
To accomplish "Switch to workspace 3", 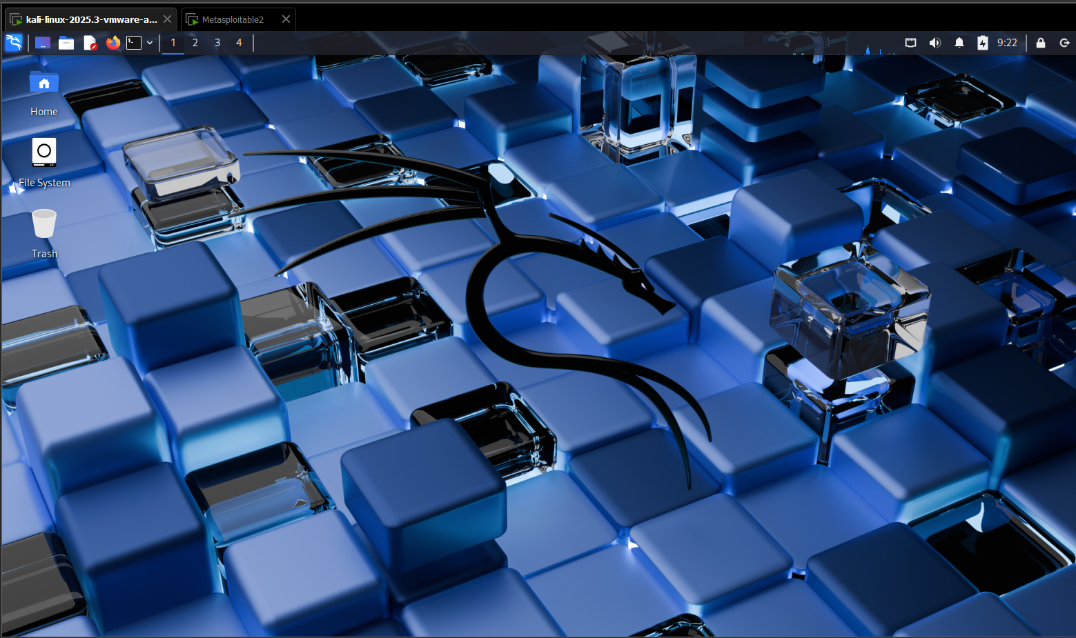I will tap(217, 43).
